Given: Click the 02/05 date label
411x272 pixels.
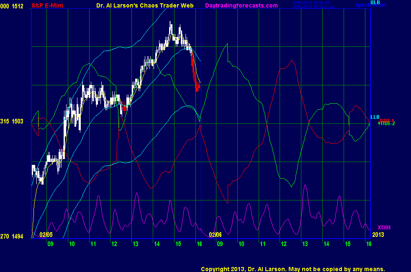Looking at the screenshot, I should (x=46, y=234).
